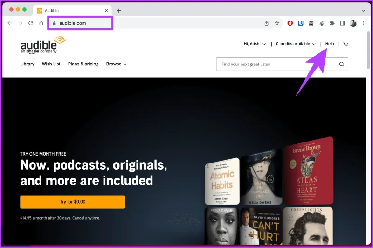Image resolution: width=373 pixels, height=248 pixels.
Task: Click the Audible logo
Action: (43, 45)
